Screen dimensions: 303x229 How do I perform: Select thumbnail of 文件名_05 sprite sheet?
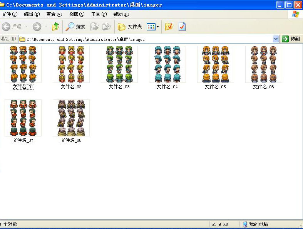point(216,64)
